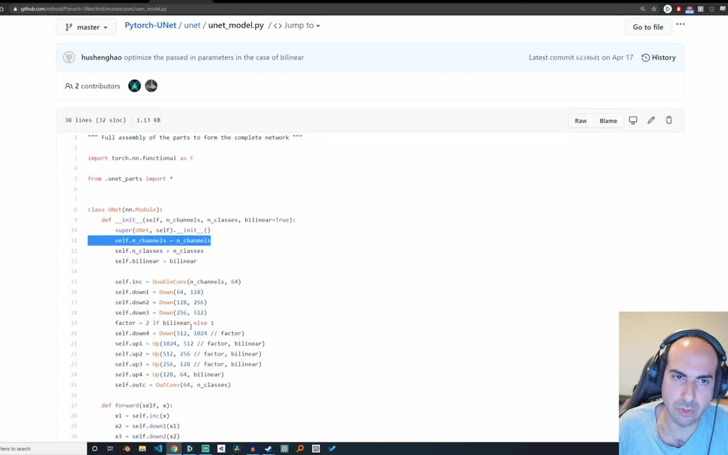Click the Go to file button
The height and width of the screenshot is (455, 728).
648,27
